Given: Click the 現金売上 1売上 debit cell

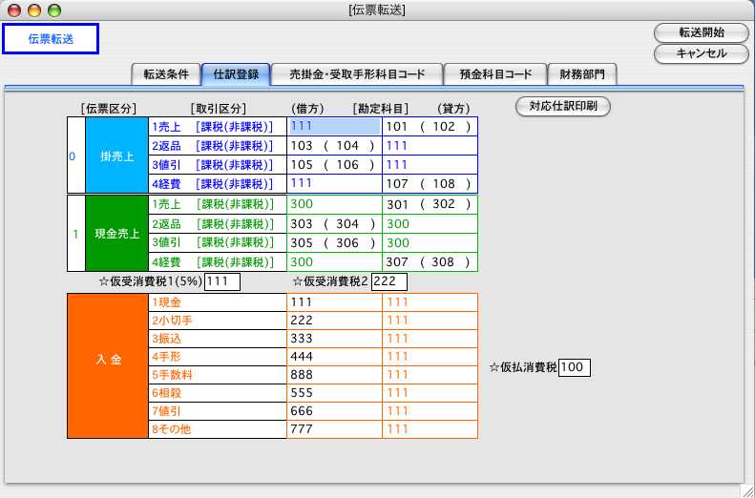Looking at the screenshot, I should coord(334,205).
